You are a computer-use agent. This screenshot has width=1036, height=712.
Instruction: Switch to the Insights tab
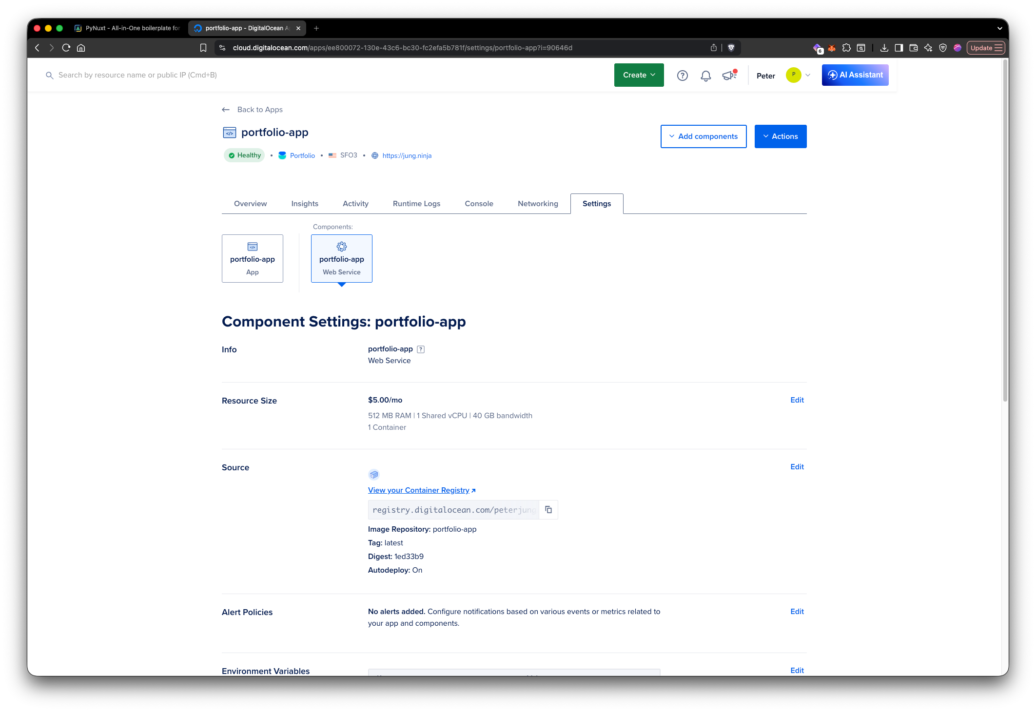(305, 204)
